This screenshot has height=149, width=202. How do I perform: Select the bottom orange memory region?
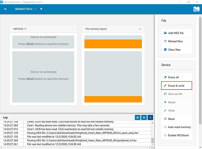click(113, 99)
